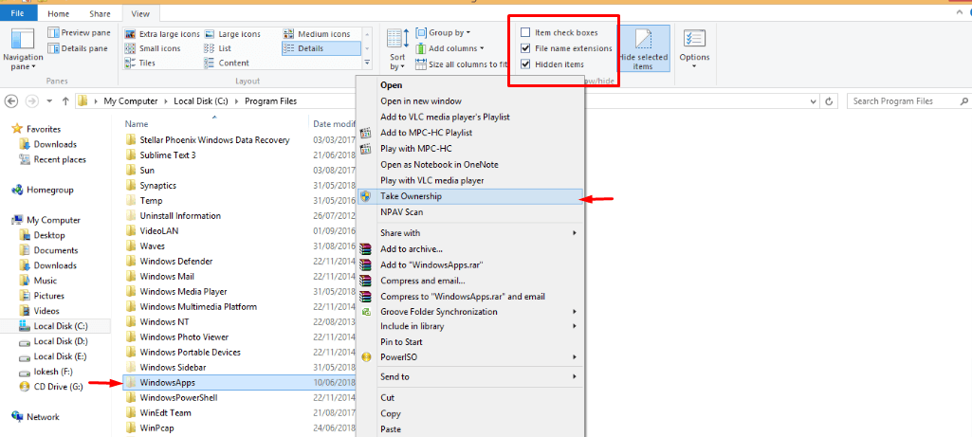Image resolution: width=972 pixels, height=437 pixels.
Task: Click Local Disk (C:) breadcrumb
Action: 199,101
